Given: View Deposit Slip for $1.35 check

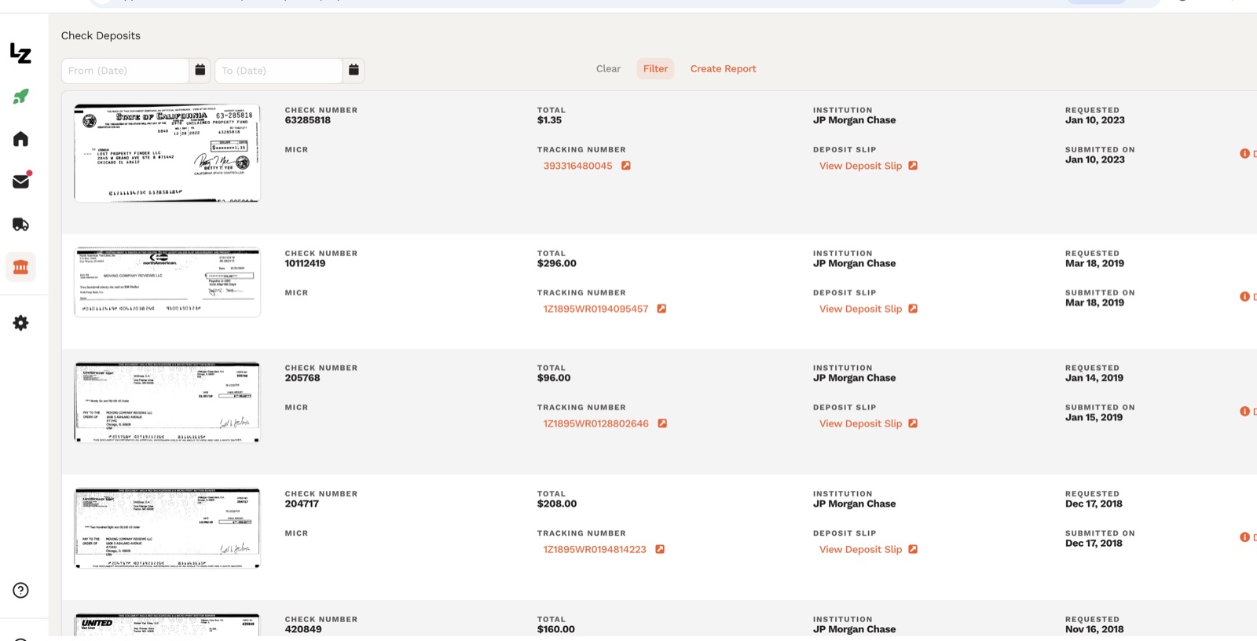Looking at the screenshot, I should tap(860, 166).
